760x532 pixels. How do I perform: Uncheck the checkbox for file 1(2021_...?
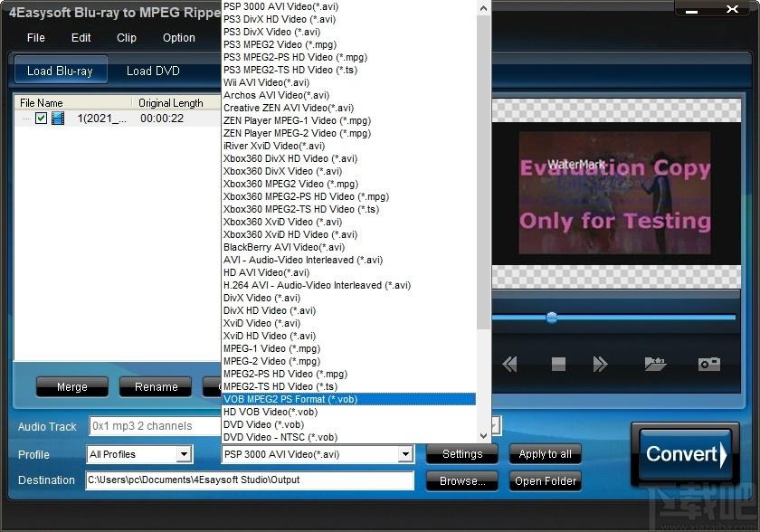[41, 119]
